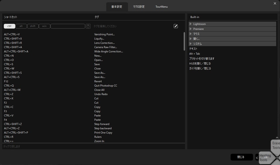Screen dimensions: 280x165
Task: Click the CTRL+S shortcut entry
Action: 8,64
